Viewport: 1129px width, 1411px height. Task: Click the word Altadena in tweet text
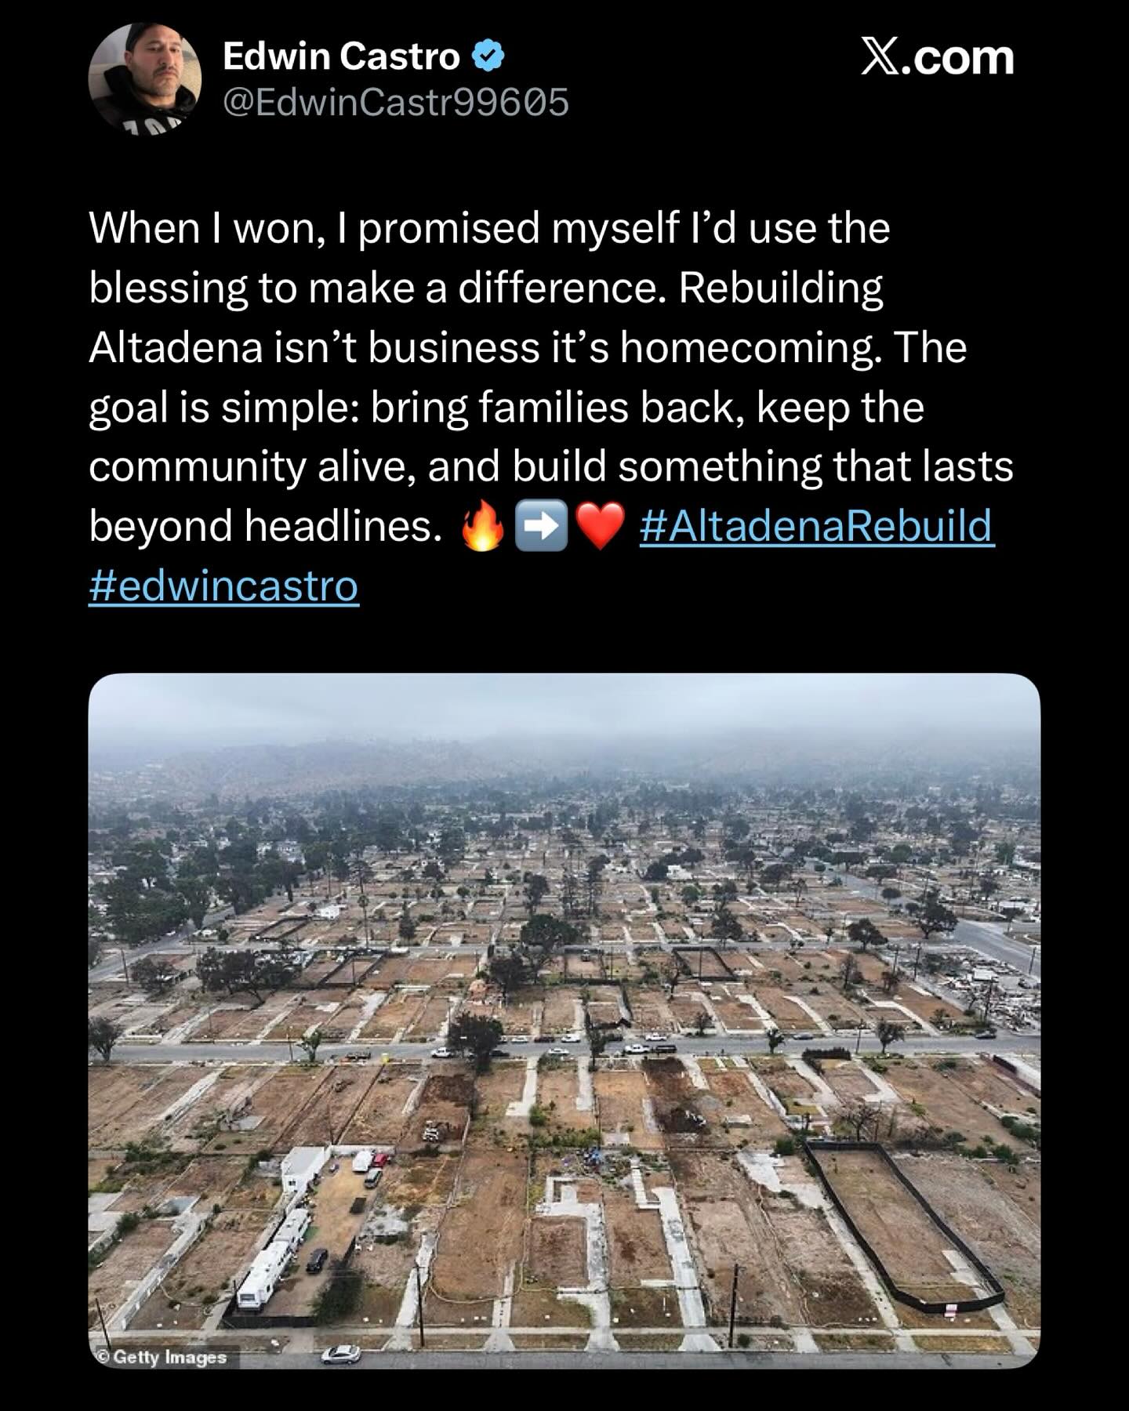tap(175, 347)
